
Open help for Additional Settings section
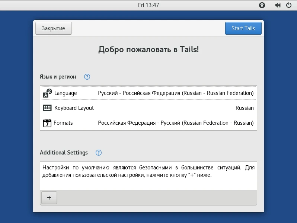pos(98,153)
